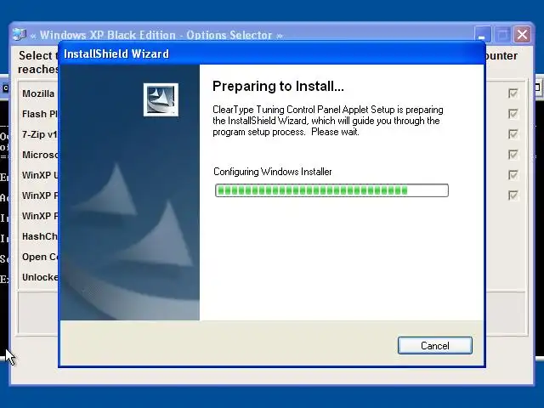Close the Options Selector window
This screenshot has width=544, height=408.
pos(522,35)
